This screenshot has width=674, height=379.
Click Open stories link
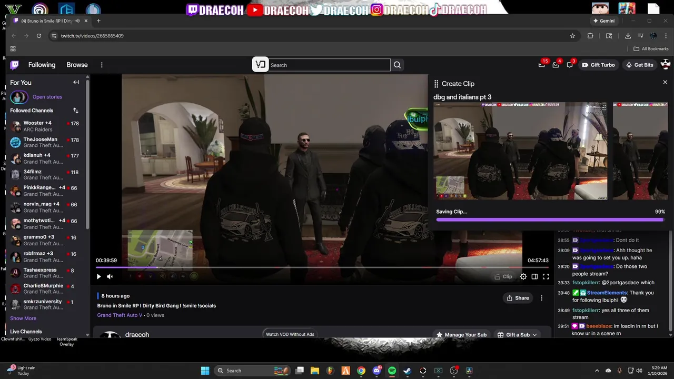pyautogui.click(x=47, y=97)
